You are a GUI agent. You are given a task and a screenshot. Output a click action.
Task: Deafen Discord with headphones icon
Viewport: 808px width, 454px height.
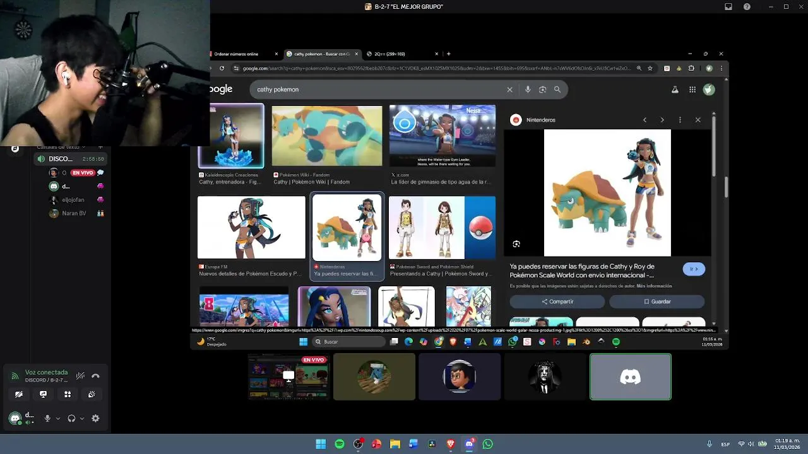click(x=71, y=418)
